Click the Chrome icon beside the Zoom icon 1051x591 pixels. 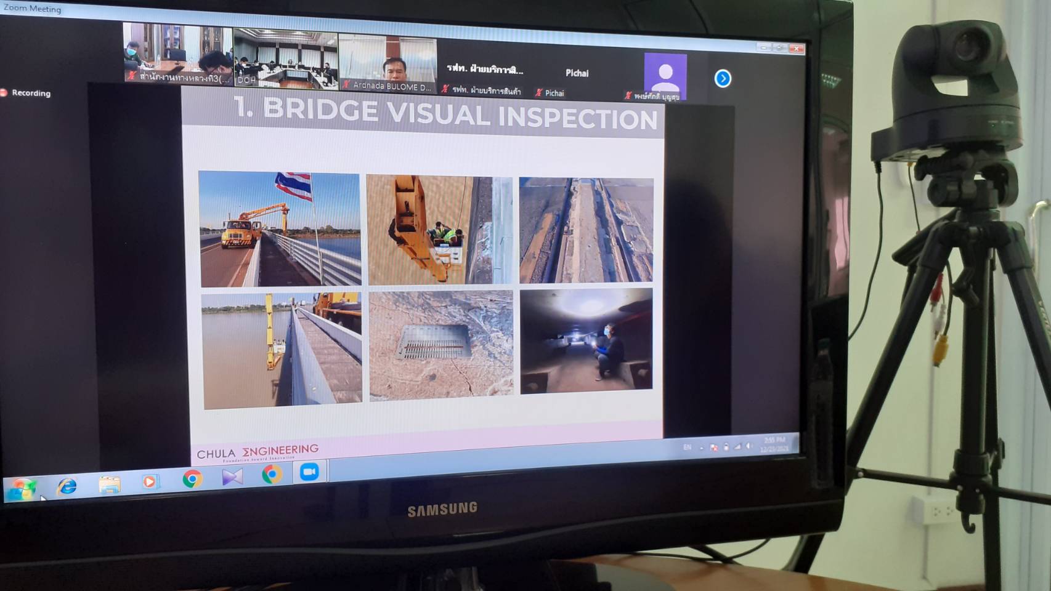coord(272,474)
